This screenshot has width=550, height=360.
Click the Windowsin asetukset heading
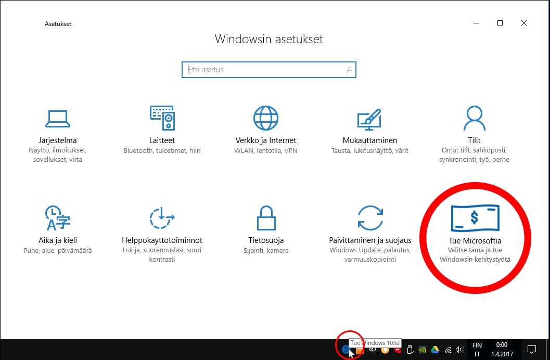click(x=268, y=39)
